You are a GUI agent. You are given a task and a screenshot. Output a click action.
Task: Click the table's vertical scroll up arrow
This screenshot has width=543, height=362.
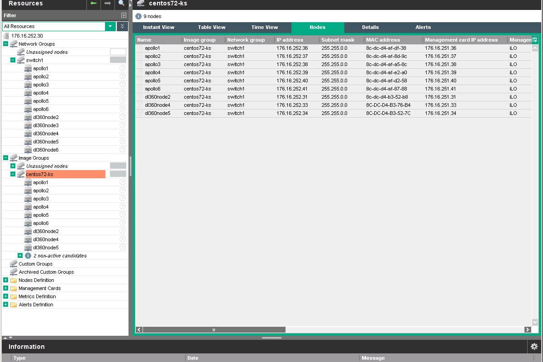(x=535, y=48)
